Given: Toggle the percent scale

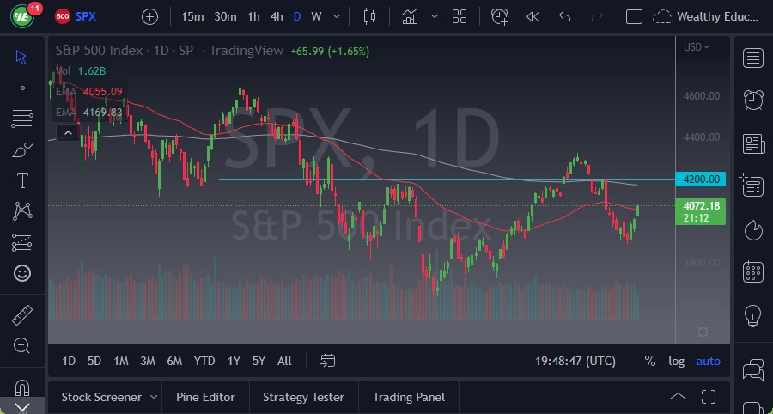Looking at the screenshot, I should pos(650,362).
